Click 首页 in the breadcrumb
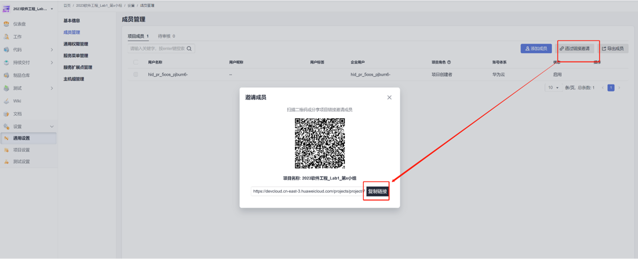The width and height of the screenshot is (638, 259). [x=67, y=5]
